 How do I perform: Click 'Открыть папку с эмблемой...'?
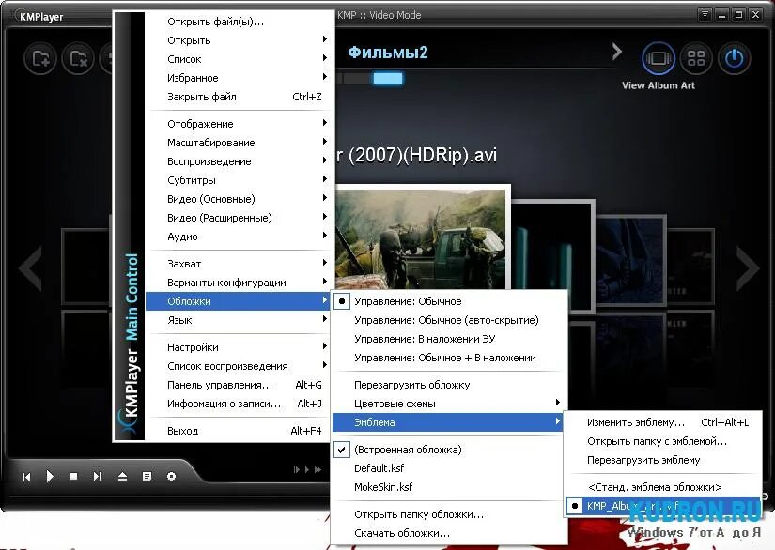coord(662,441)
